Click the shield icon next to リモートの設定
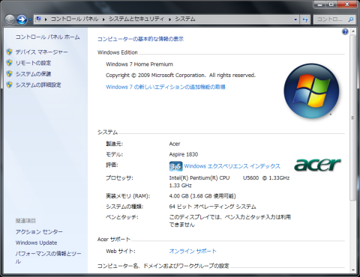The width and height of the screenshot is (360, 277). [x=9, y=63]
